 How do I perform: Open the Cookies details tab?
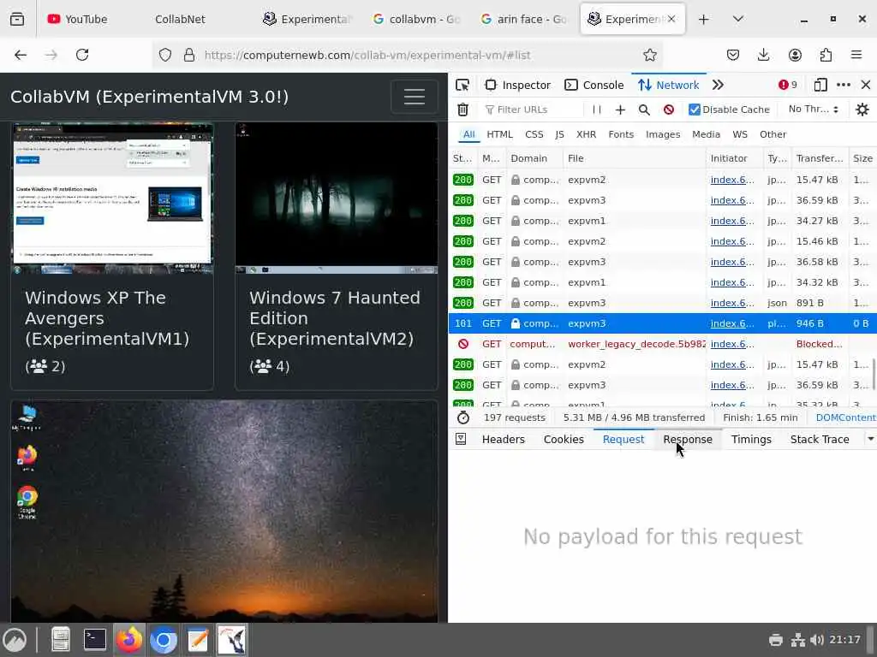click(x=564, y=439)
